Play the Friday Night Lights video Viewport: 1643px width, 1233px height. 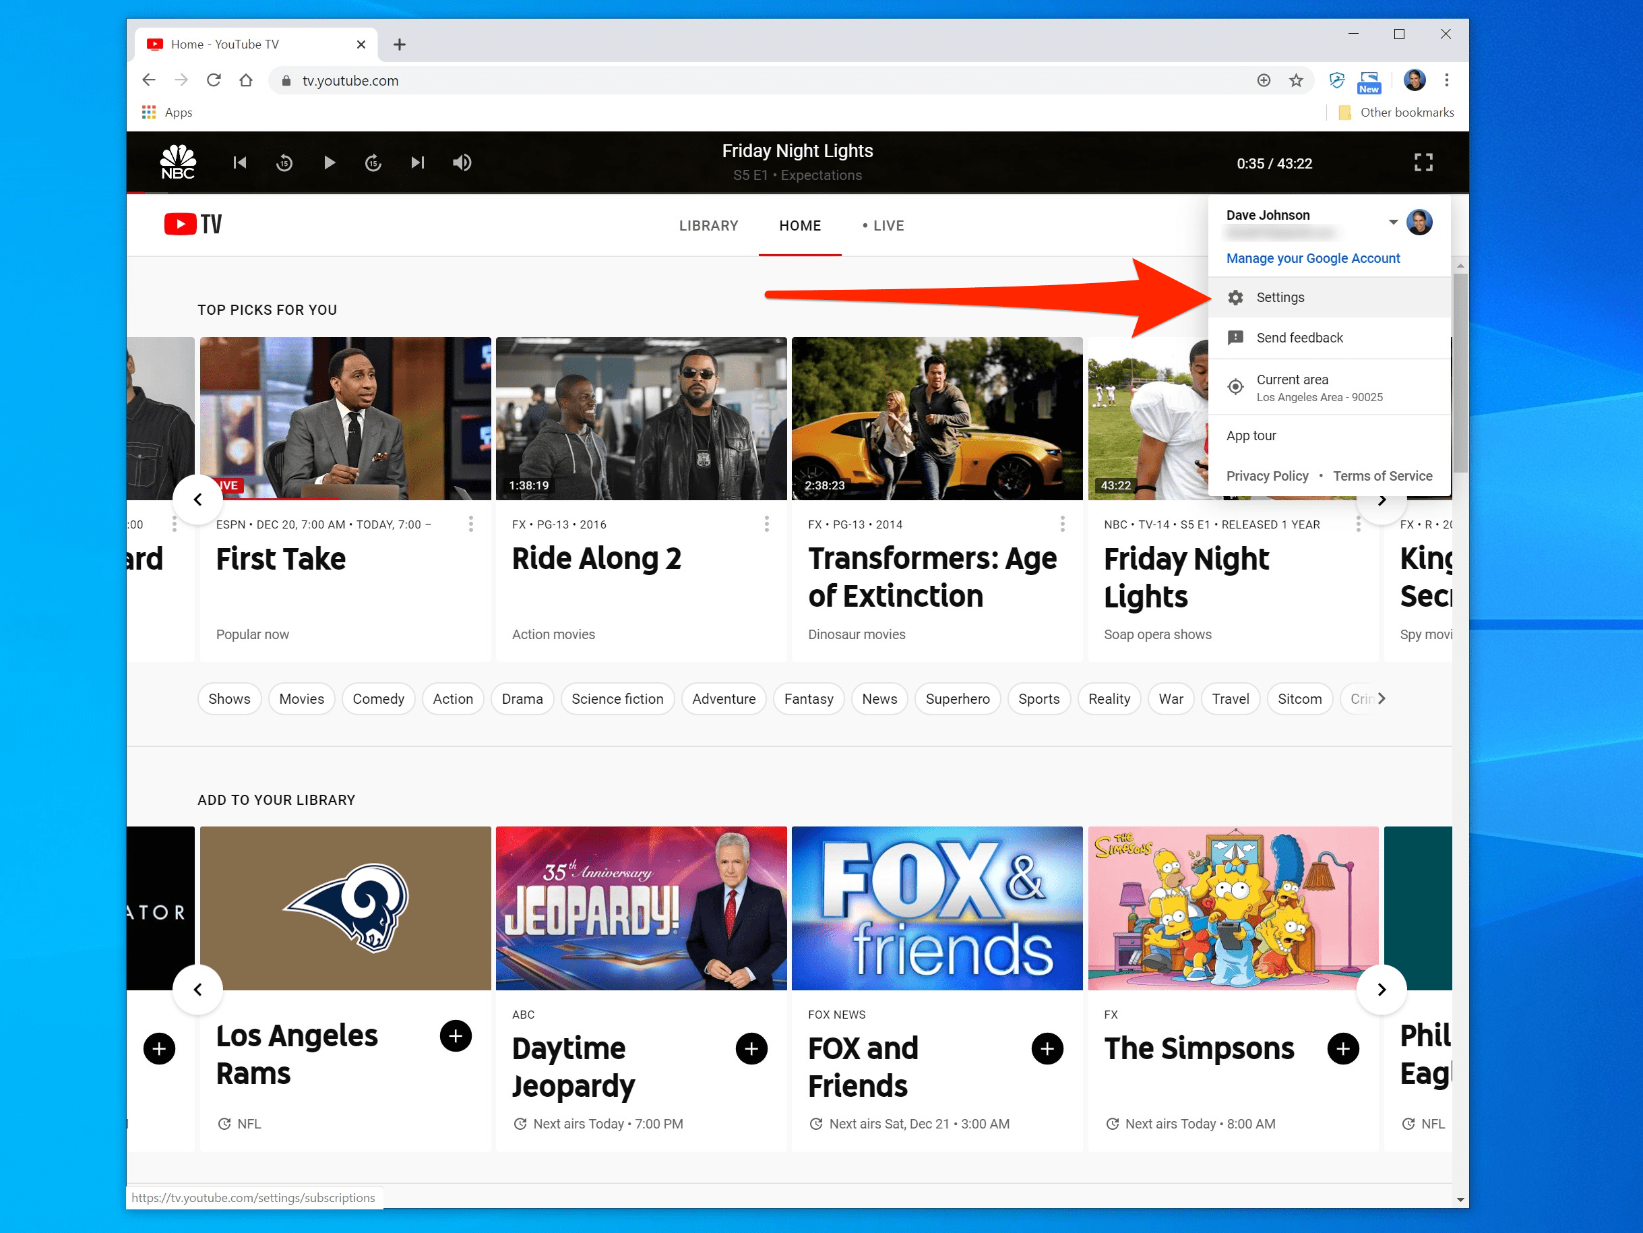[329, 162]
